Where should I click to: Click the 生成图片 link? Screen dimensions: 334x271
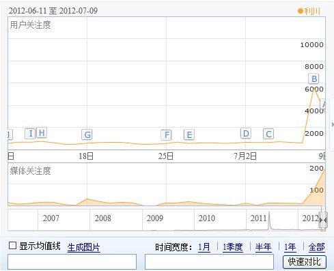[83, 247]
